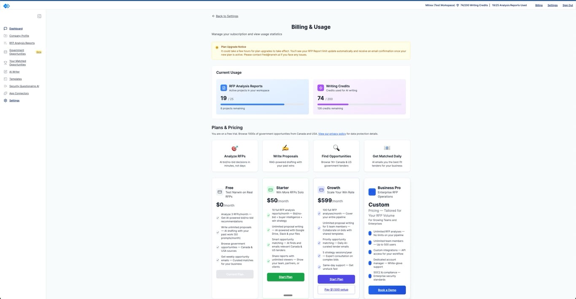Image resolution: width=576 pixels, height=299 pixels.
Task: Click the Growth plan card icon
Action: pyautogui.click(x=321, y=190)
